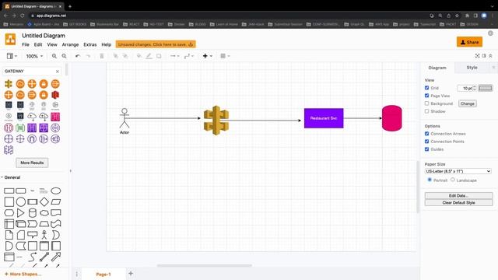Bring selection to front
The width and height of the screenshot is (498, 280).
[116, 56]
